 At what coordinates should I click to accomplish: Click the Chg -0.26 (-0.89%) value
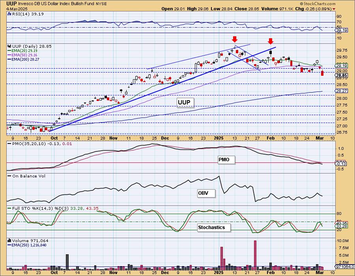coord(313,9)
